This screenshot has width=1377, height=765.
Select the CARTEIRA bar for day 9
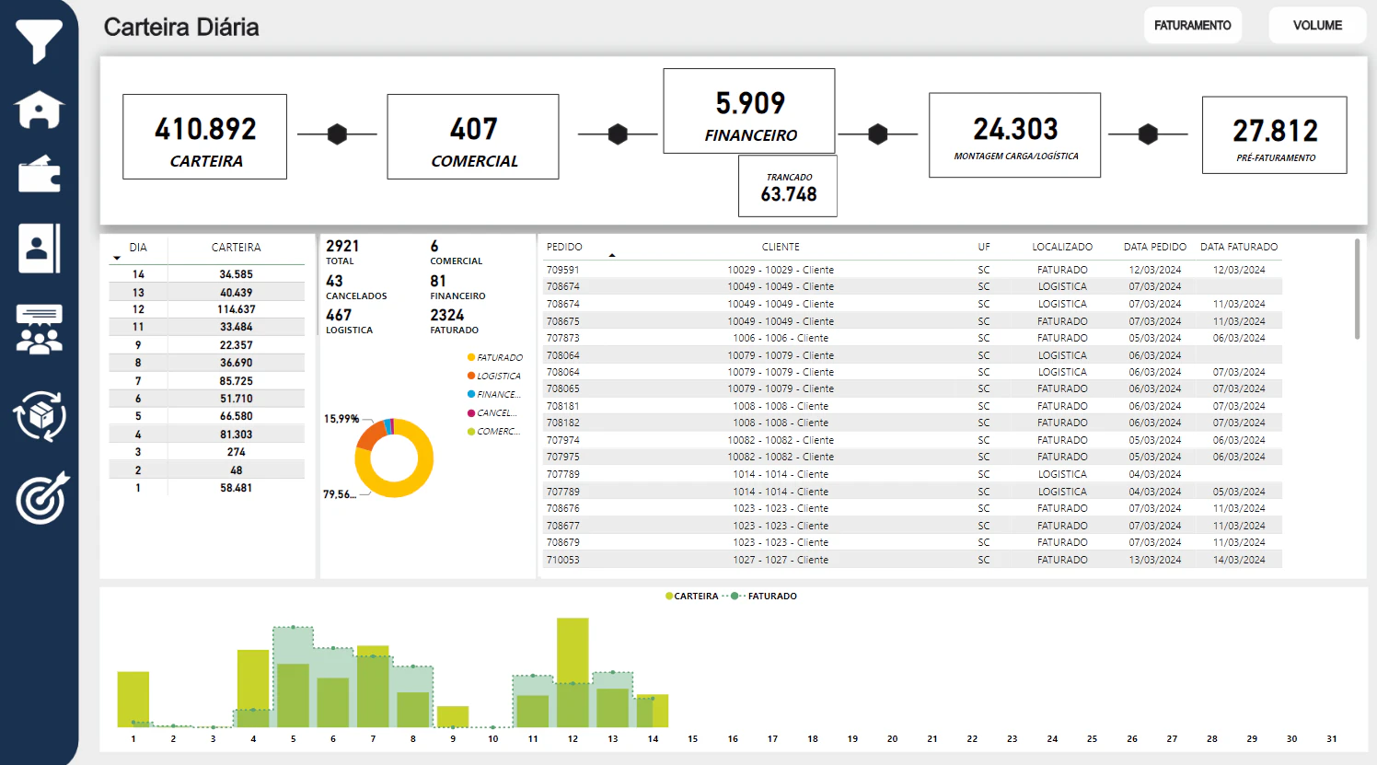tap(453, 717)
